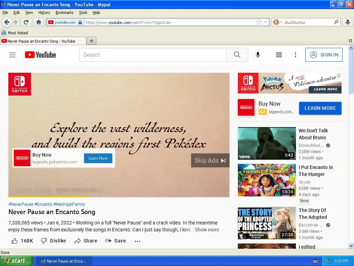Screen dimensions: 354x266
Task: Open YouTube settings three-dot menu
Action: click(295, 55)
